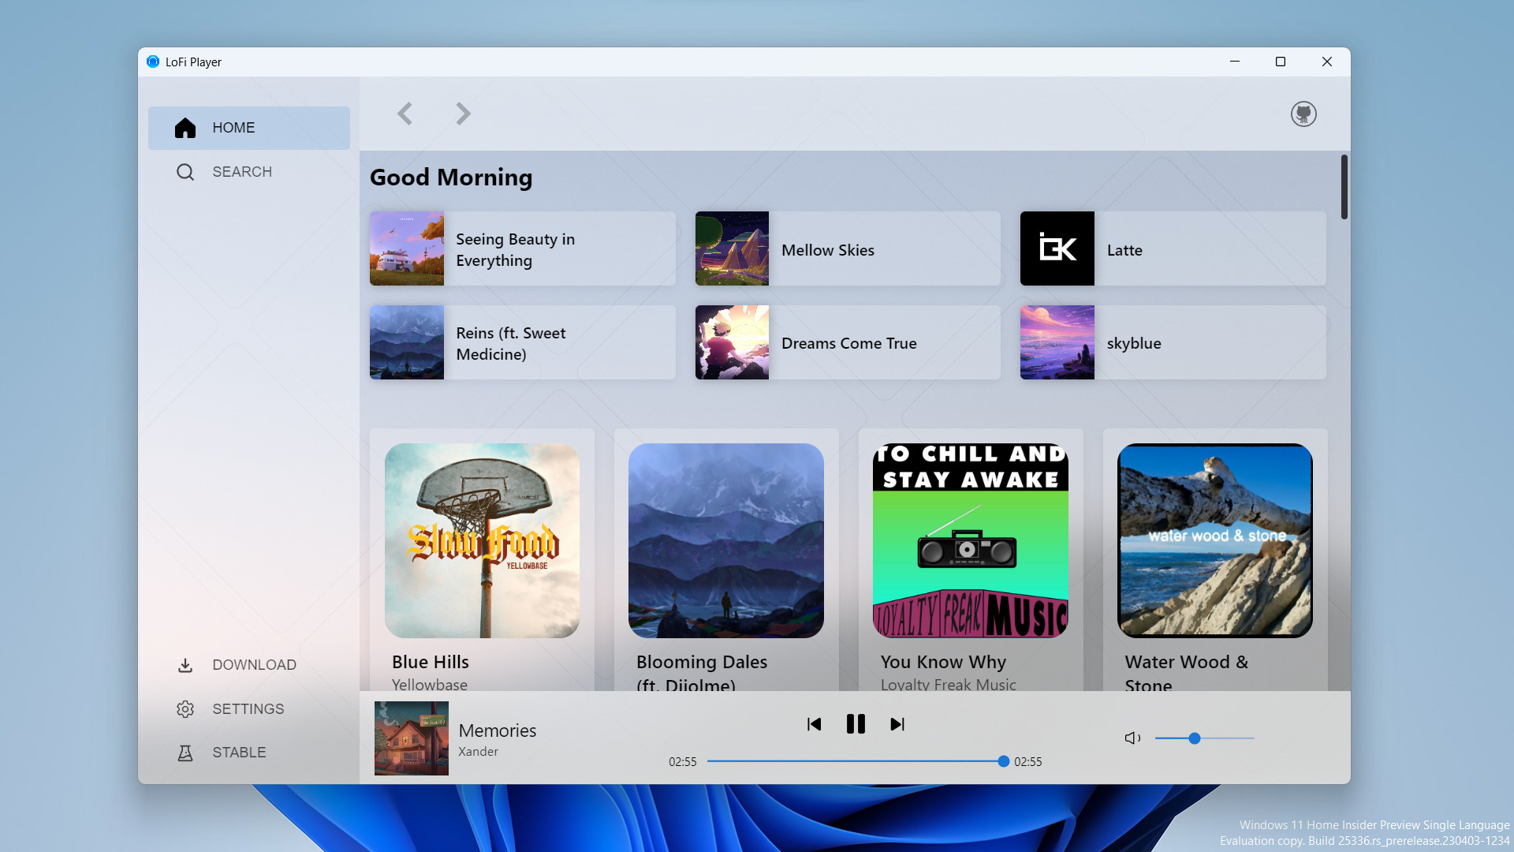
Task: Click the vertical scrollbar in content area
Action: click(1344, 187)
